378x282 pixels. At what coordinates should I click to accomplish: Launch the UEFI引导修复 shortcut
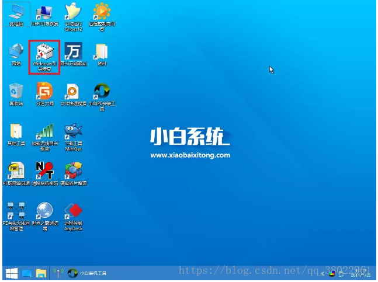(45, 15)
